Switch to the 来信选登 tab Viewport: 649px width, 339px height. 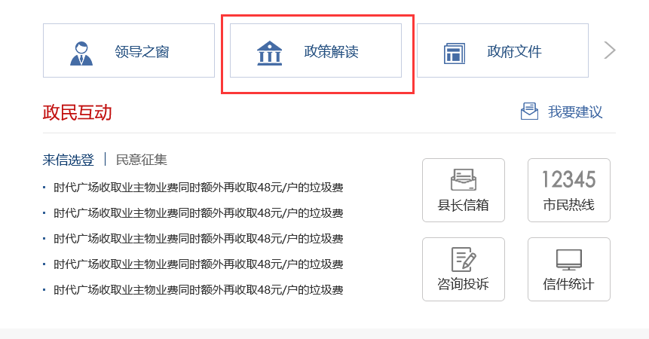[69, 160]
